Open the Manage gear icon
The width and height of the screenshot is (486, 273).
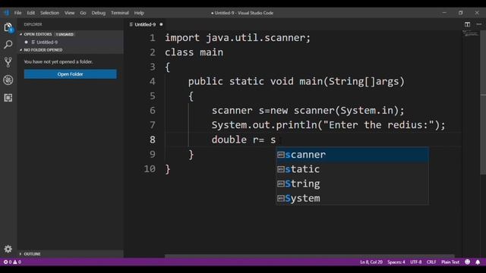point(8,249)
